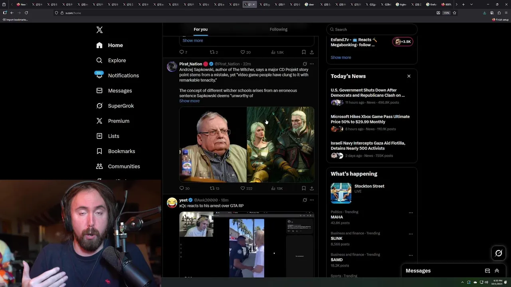
Task: Bookmark page with star icon
Action: (x=454, y=13)
